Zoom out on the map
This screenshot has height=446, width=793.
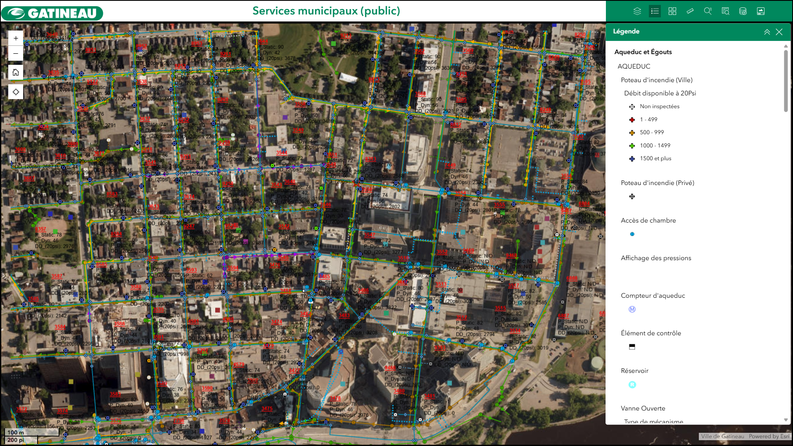point(16,53)
